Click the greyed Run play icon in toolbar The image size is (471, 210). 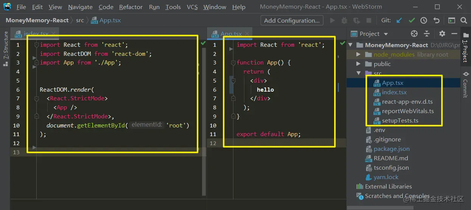coord(333,20)
